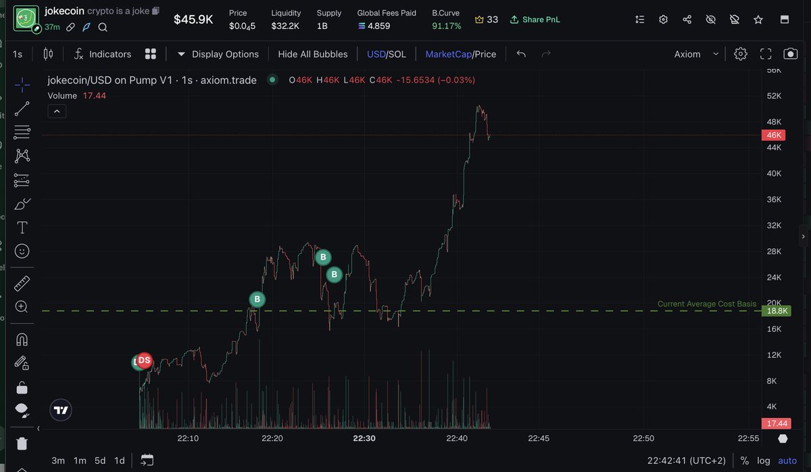
Task: Select the trend line drawing tool
Action: click(22, 108)
